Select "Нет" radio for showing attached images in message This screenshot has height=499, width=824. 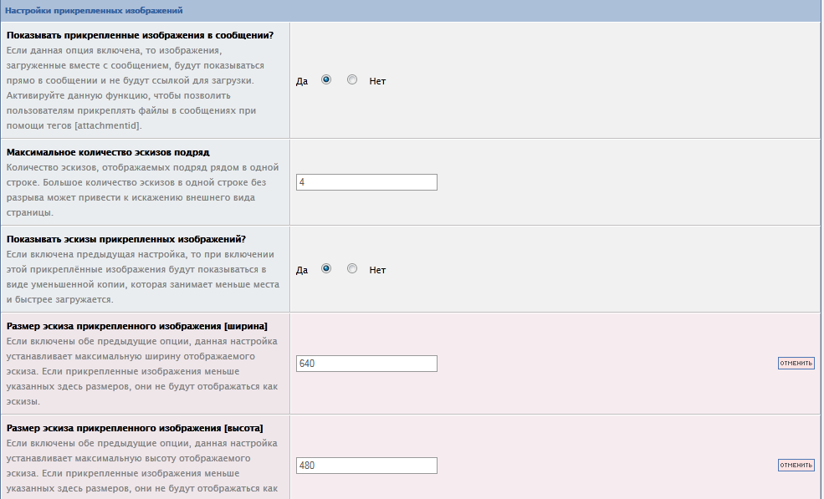pyautogui.click(x=352, y=80)
